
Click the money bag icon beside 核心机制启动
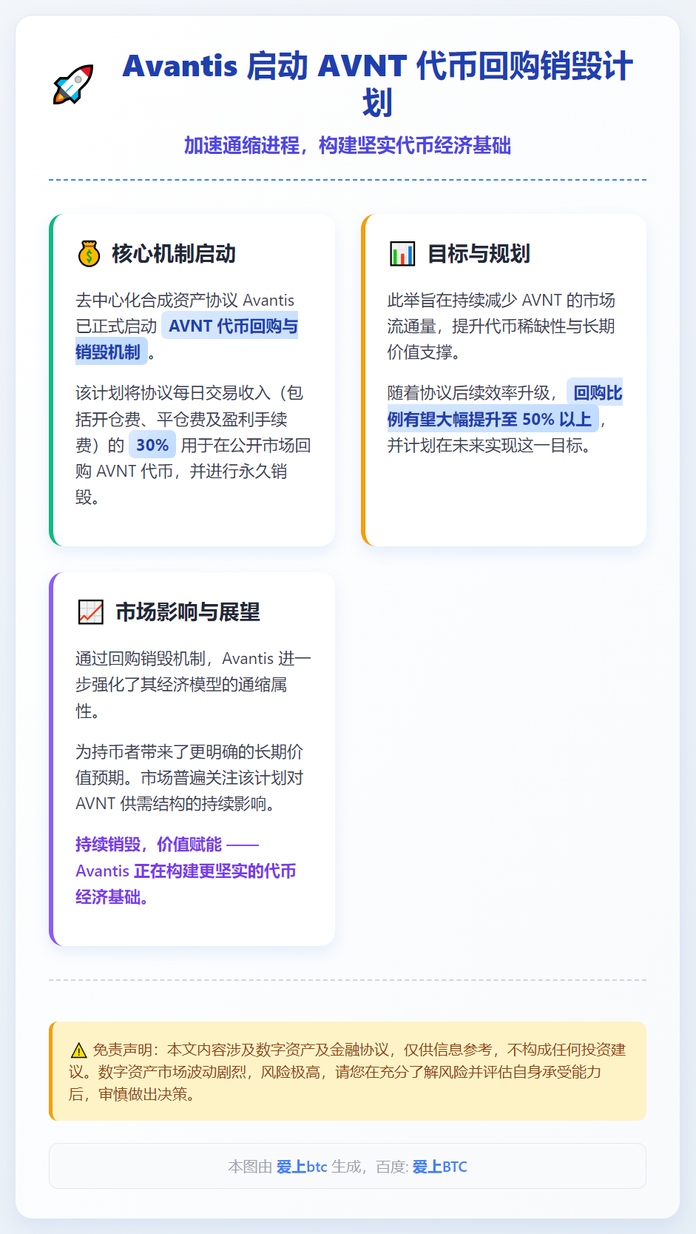click(x=89, y=254)
